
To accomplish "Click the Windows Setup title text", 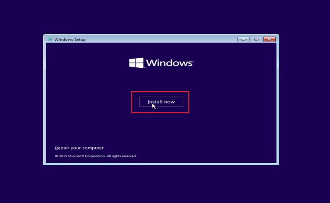I will point(70,39).
